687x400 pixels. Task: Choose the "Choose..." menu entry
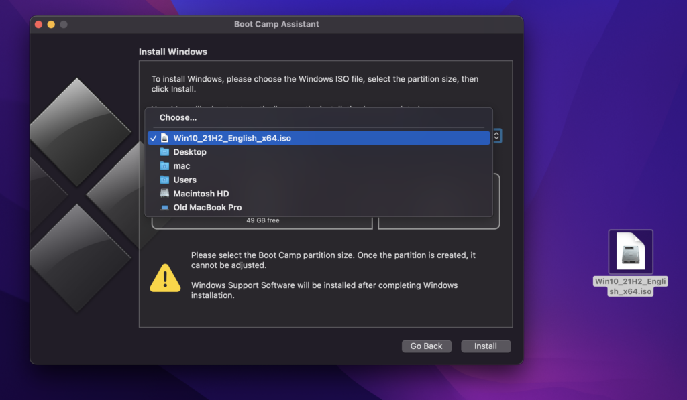click(x=319, y=117)
